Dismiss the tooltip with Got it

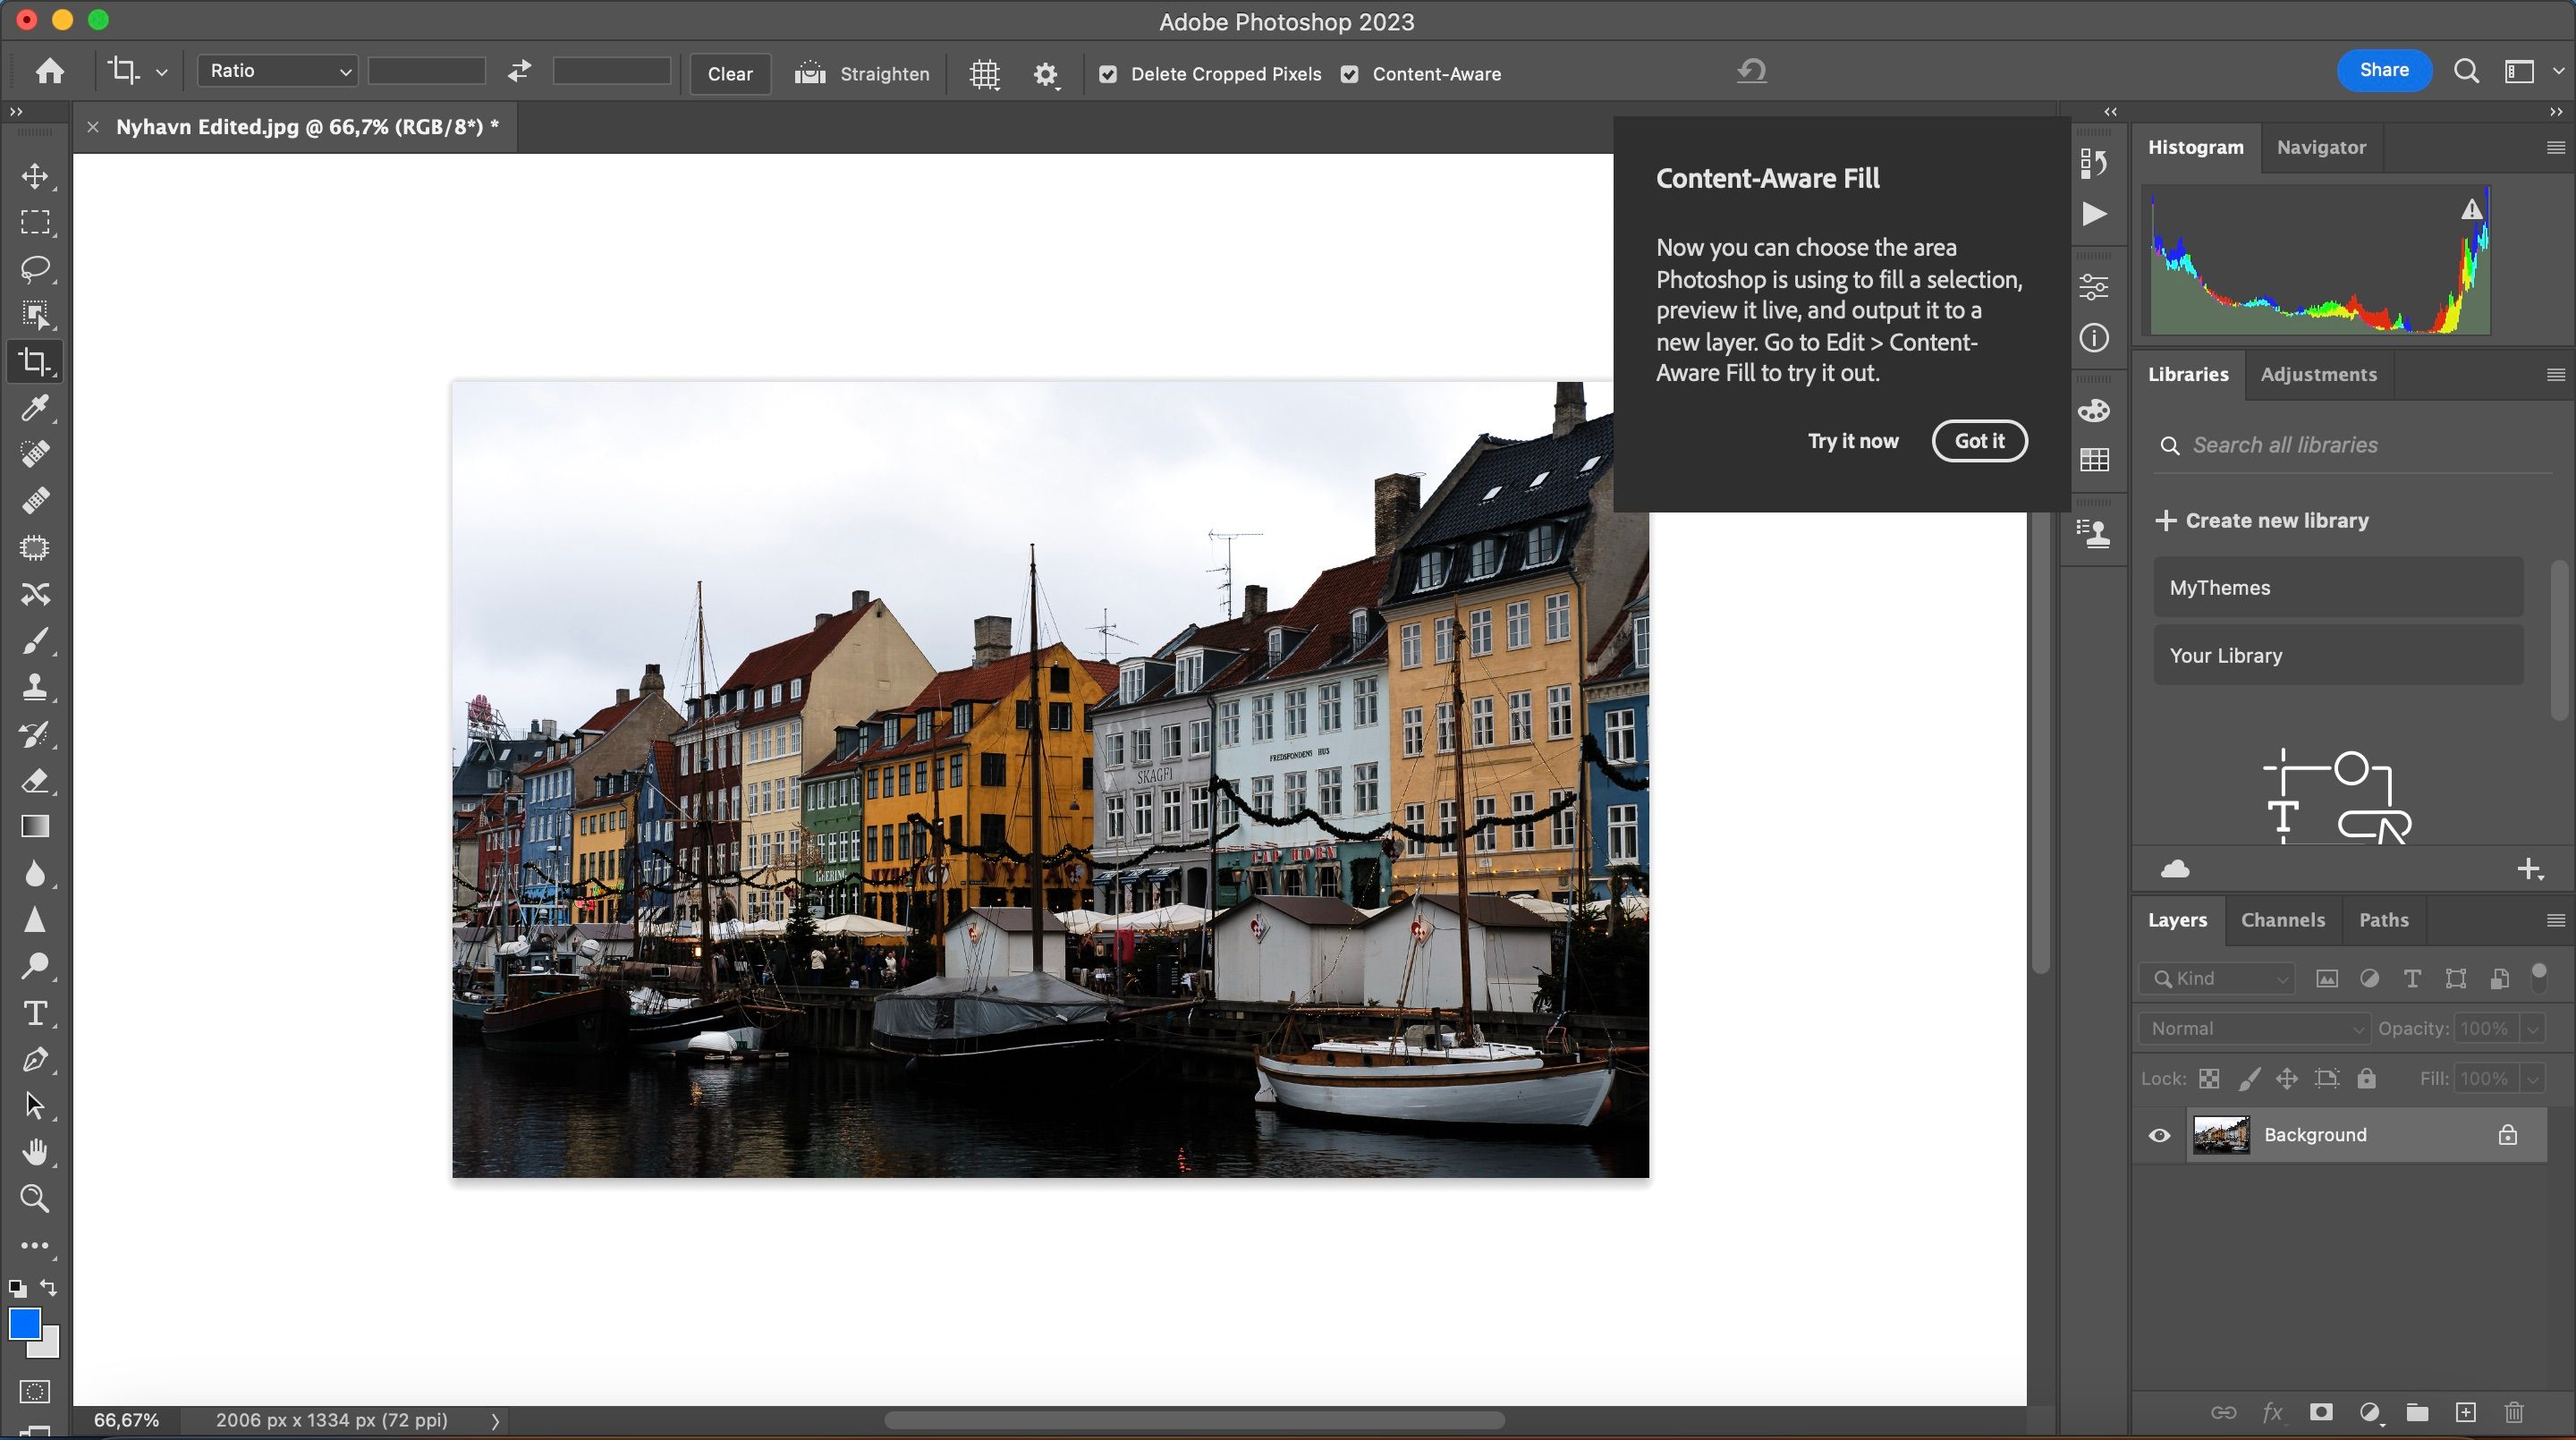coord(1979,440)
